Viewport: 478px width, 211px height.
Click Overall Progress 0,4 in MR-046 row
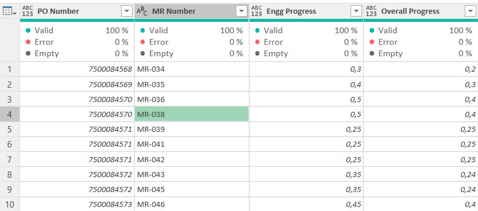[x=421, y=204]
